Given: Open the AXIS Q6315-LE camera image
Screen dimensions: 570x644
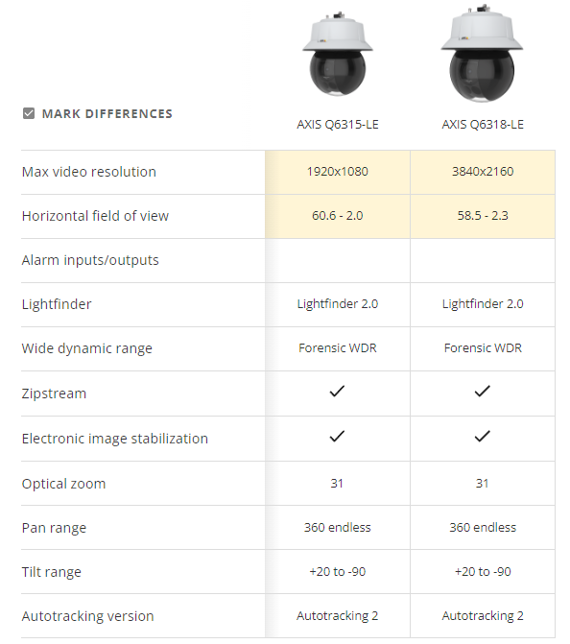Looking at the screenshot, I should tap(338, 54).
